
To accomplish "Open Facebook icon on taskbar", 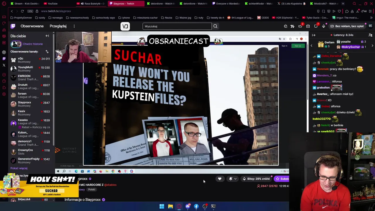I will click(x=196, y=206).
